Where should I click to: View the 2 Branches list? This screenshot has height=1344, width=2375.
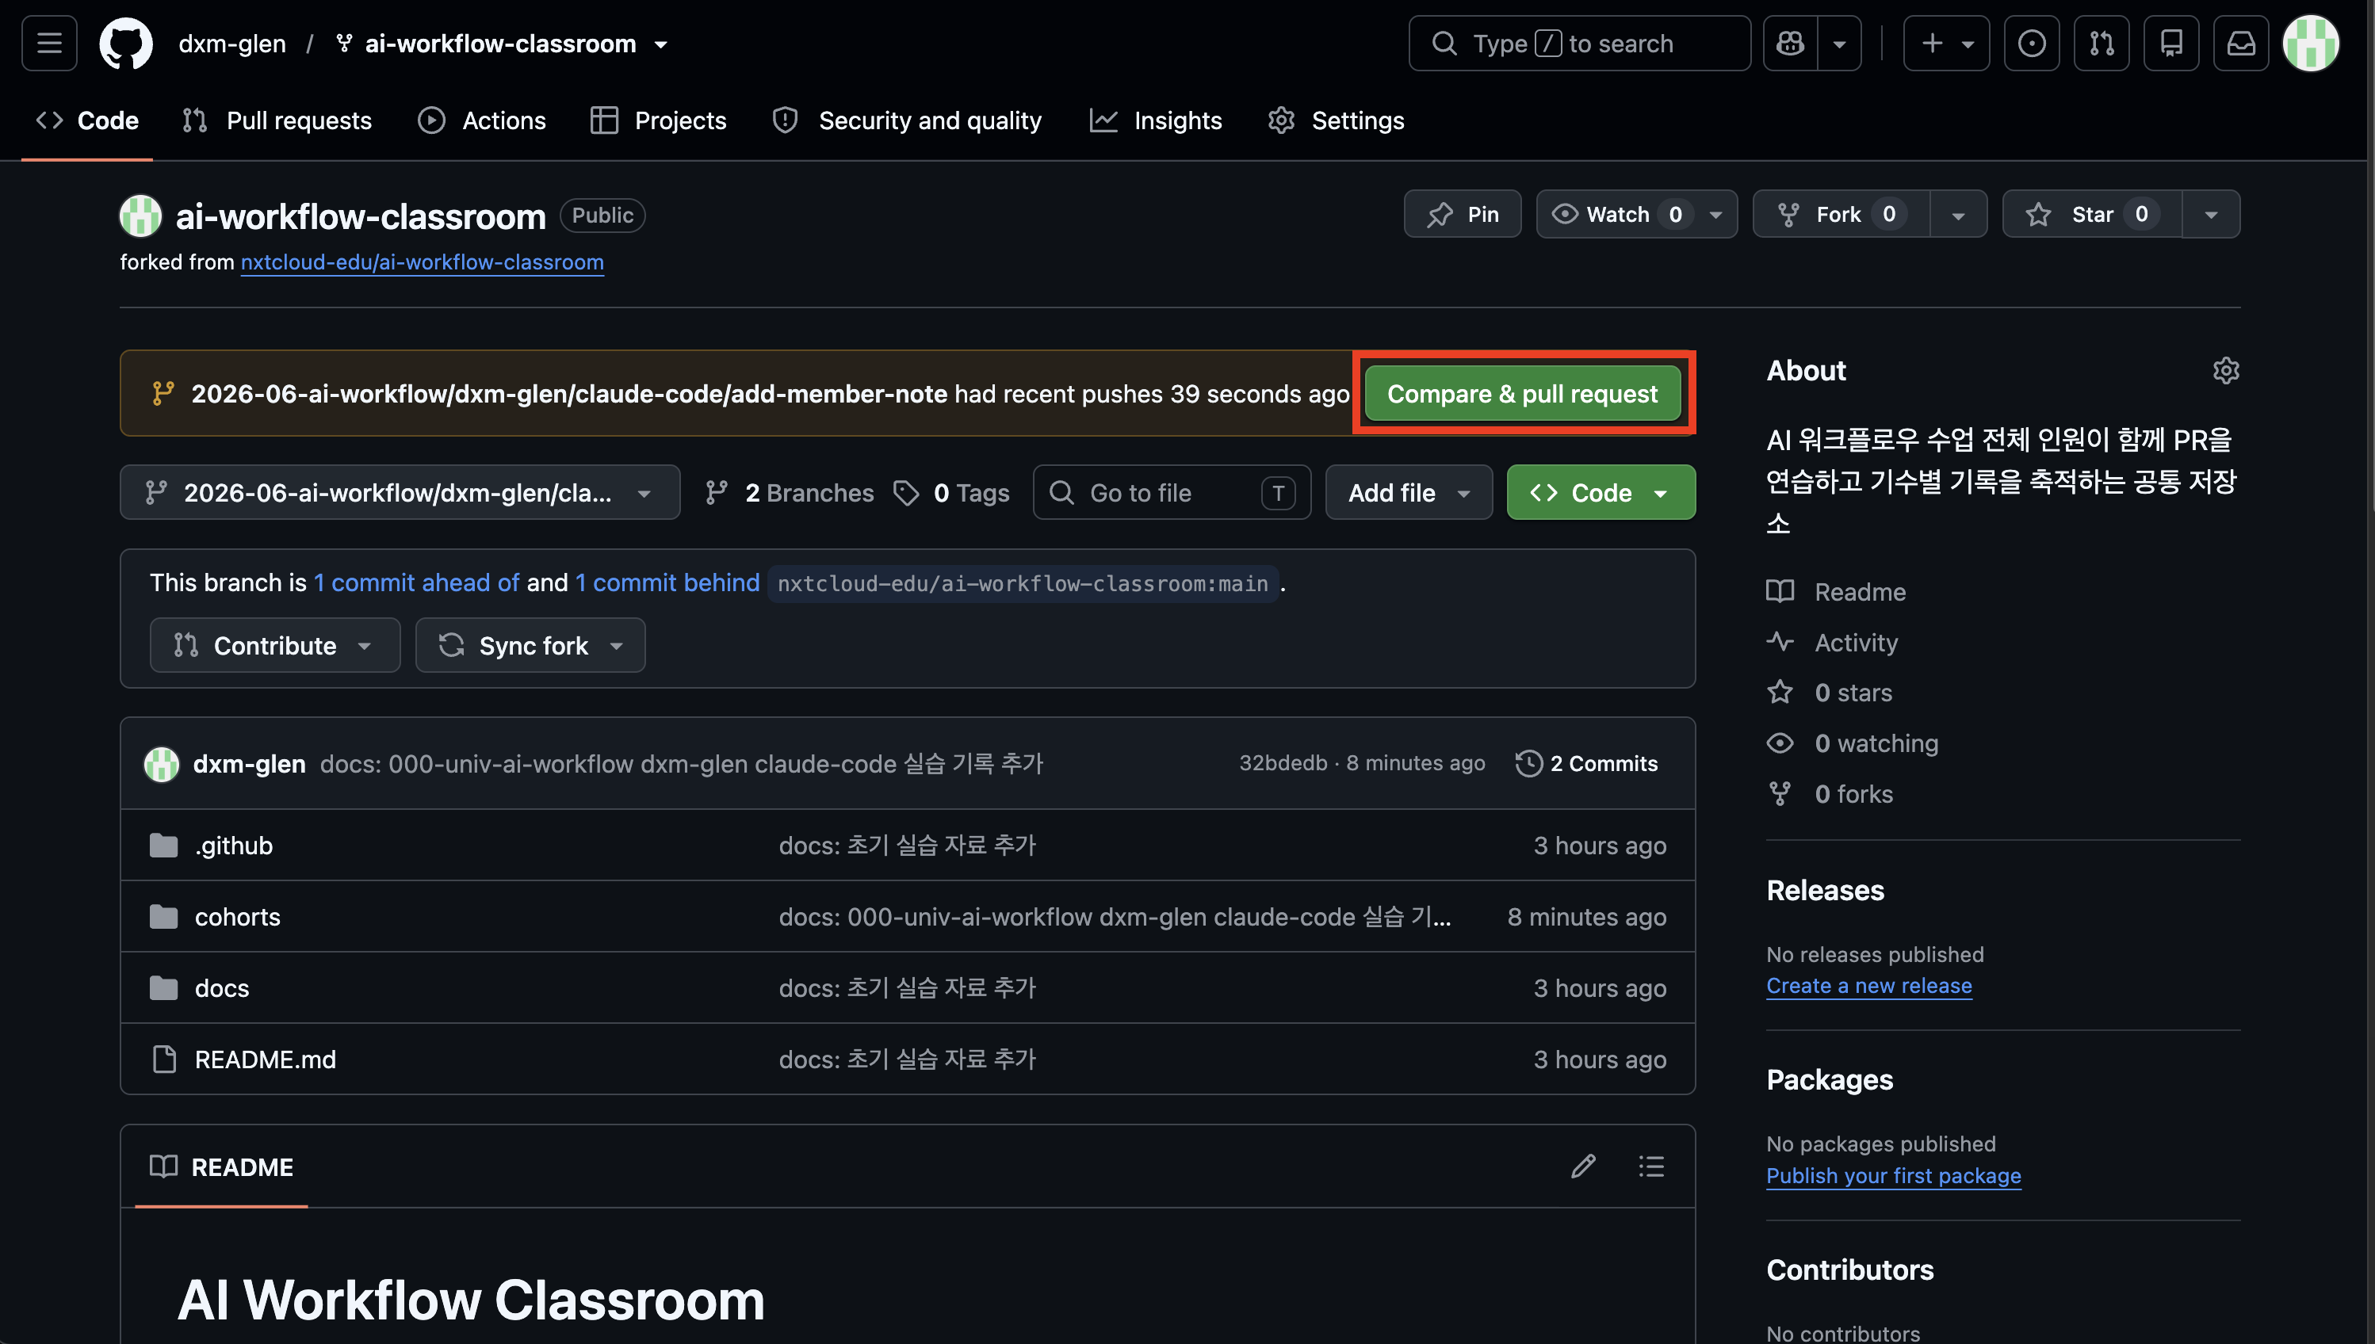pos(790,493)
